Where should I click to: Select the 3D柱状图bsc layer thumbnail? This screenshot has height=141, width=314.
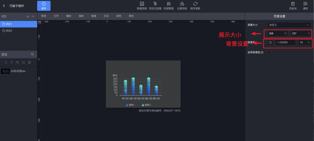[5, 71]
